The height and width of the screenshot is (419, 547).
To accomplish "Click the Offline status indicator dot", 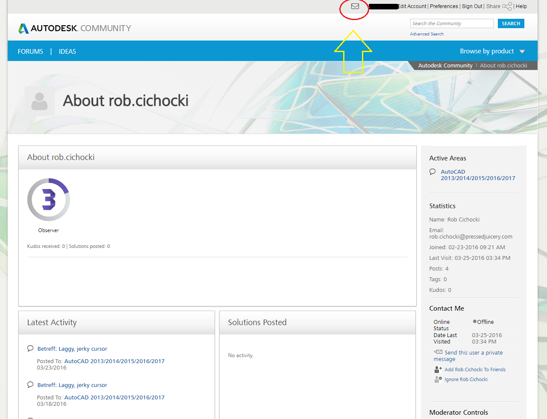I will (474, 321).
